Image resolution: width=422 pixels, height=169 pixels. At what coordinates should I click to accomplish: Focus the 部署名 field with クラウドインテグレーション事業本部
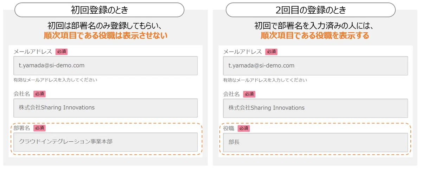click(105, 142)
